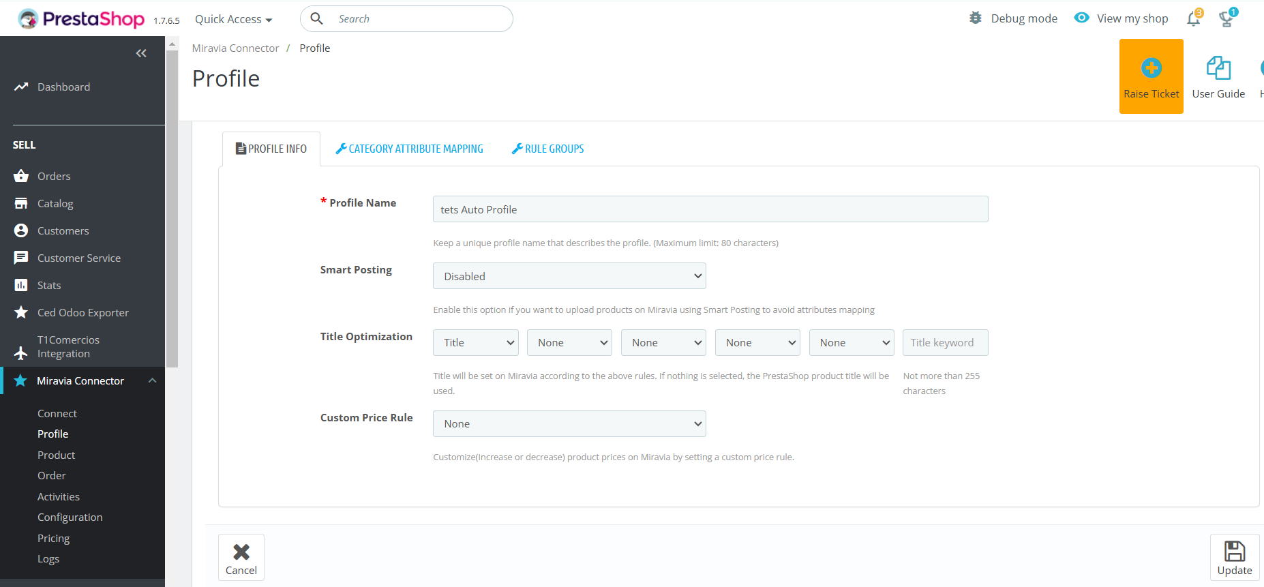
Task: Open first Title Optimization dropdown showing Title
Action: coord(476,342)
